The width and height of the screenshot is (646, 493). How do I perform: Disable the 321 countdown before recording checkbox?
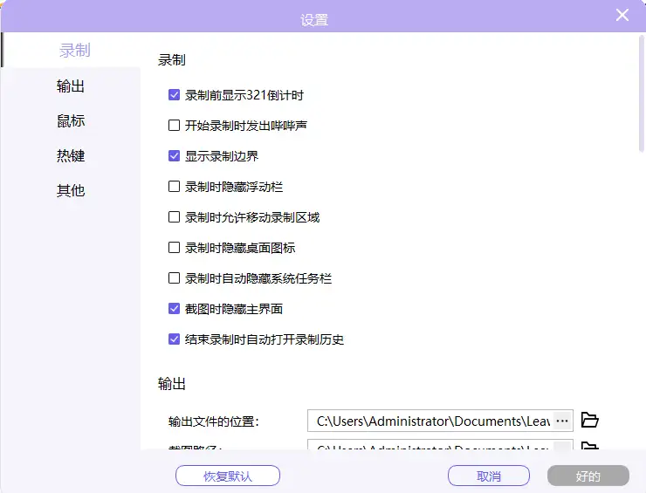pos(175,95)
